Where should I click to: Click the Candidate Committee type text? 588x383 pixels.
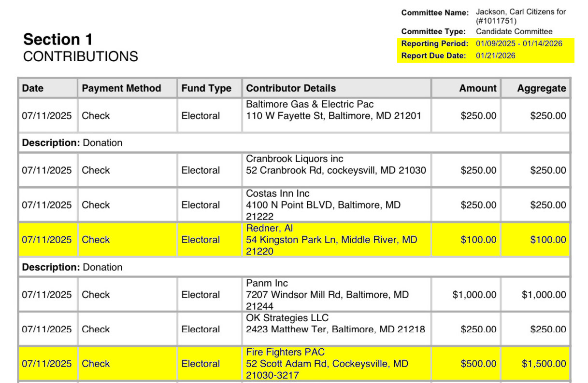[x=514, y=31]
